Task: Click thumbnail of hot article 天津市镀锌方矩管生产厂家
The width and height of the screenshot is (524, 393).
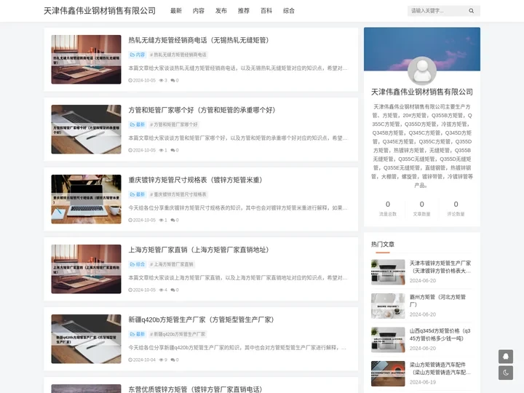Action: point(388,272)
